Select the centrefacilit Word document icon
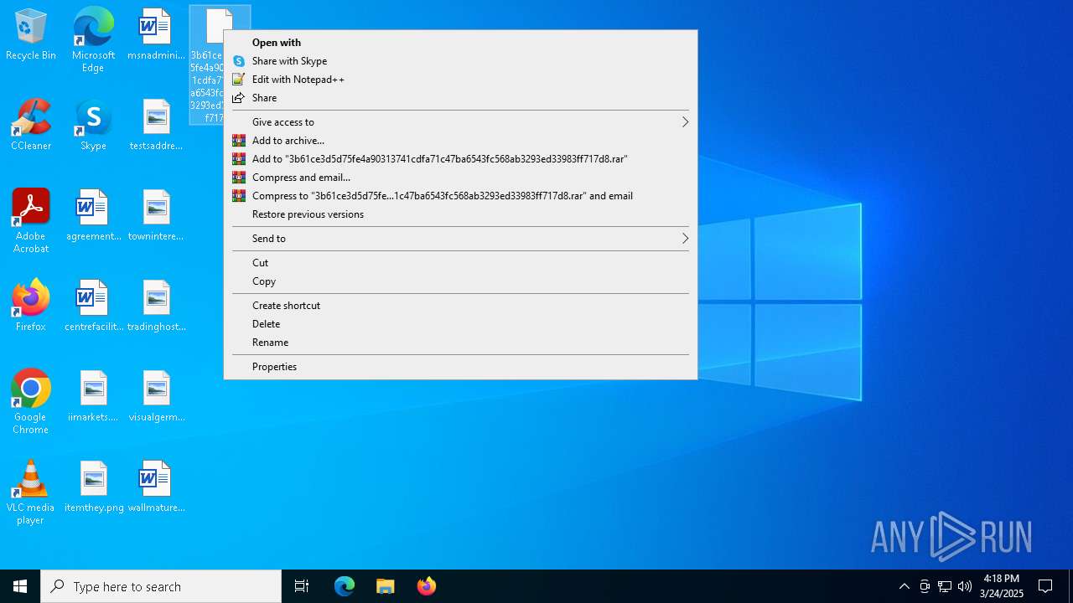Viewport: 1073px width, 603px height. point(93,307)
